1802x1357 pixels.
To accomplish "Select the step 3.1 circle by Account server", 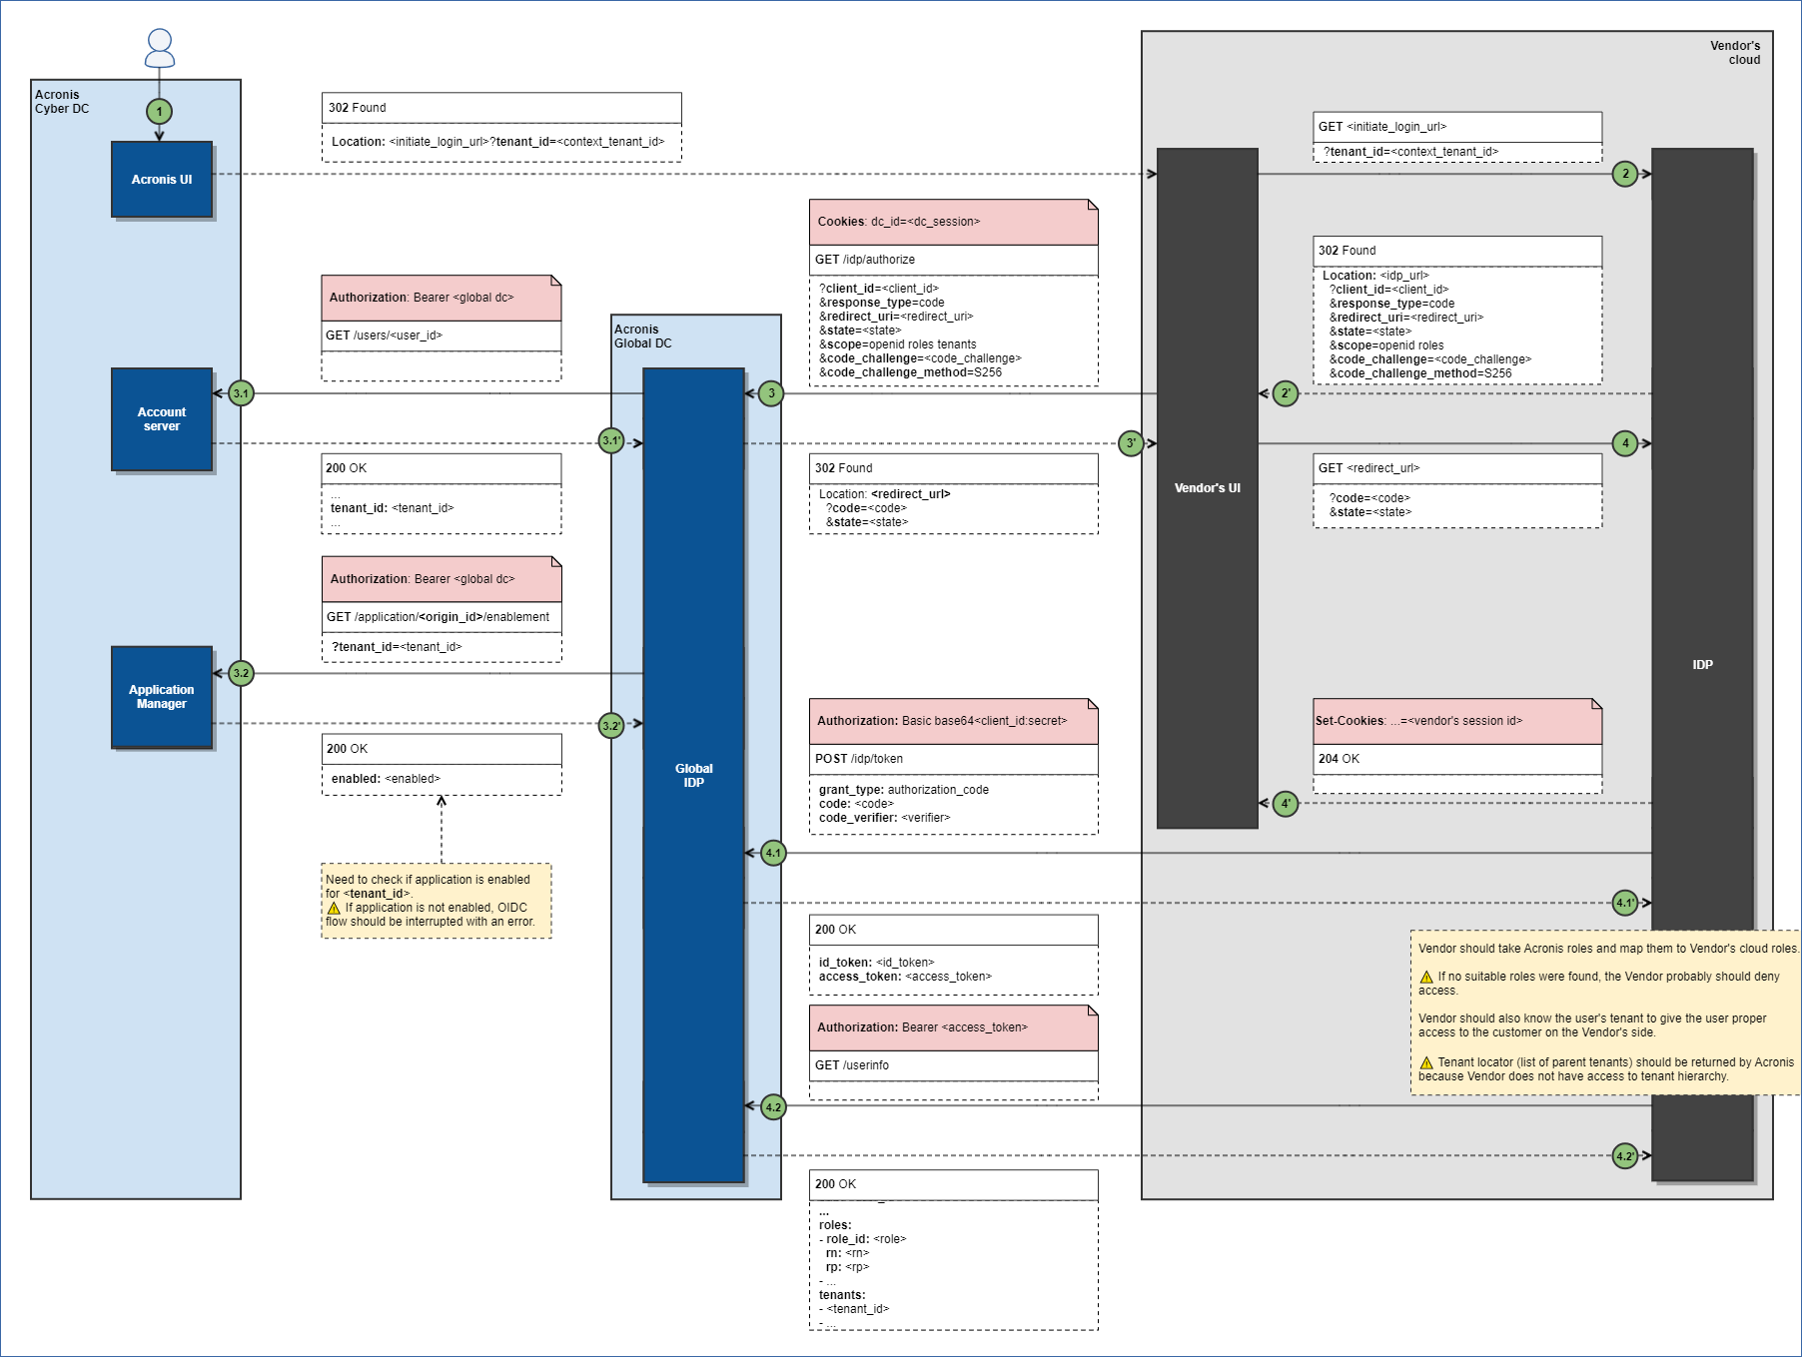I will point(241,393).
